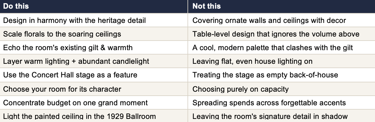375x122 pixels.
Task: Click 'A cool, modern palette that clashes' cell
Action: pyautogui.click(x=281, y=48)
